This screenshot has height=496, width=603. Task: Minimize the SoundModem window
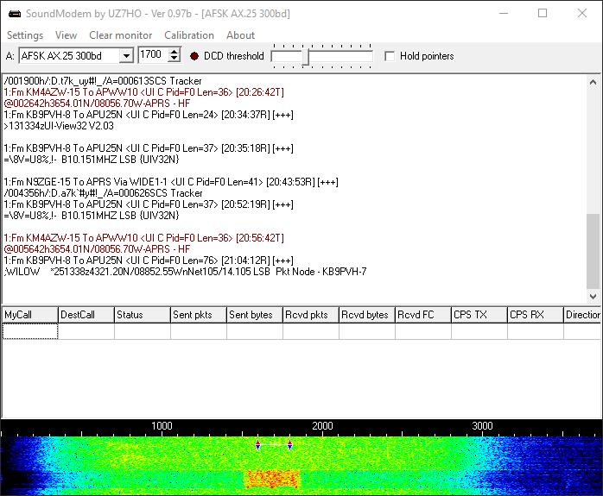point(504,14)
